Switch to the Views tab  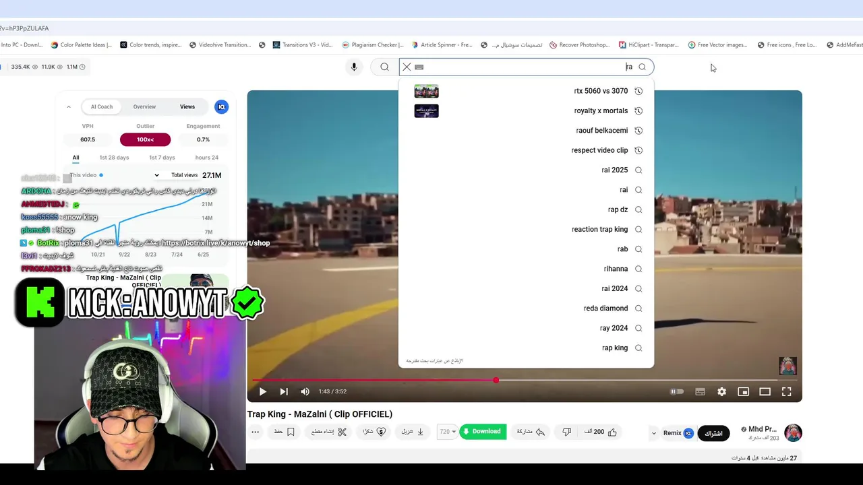click(x=187, y=106)
